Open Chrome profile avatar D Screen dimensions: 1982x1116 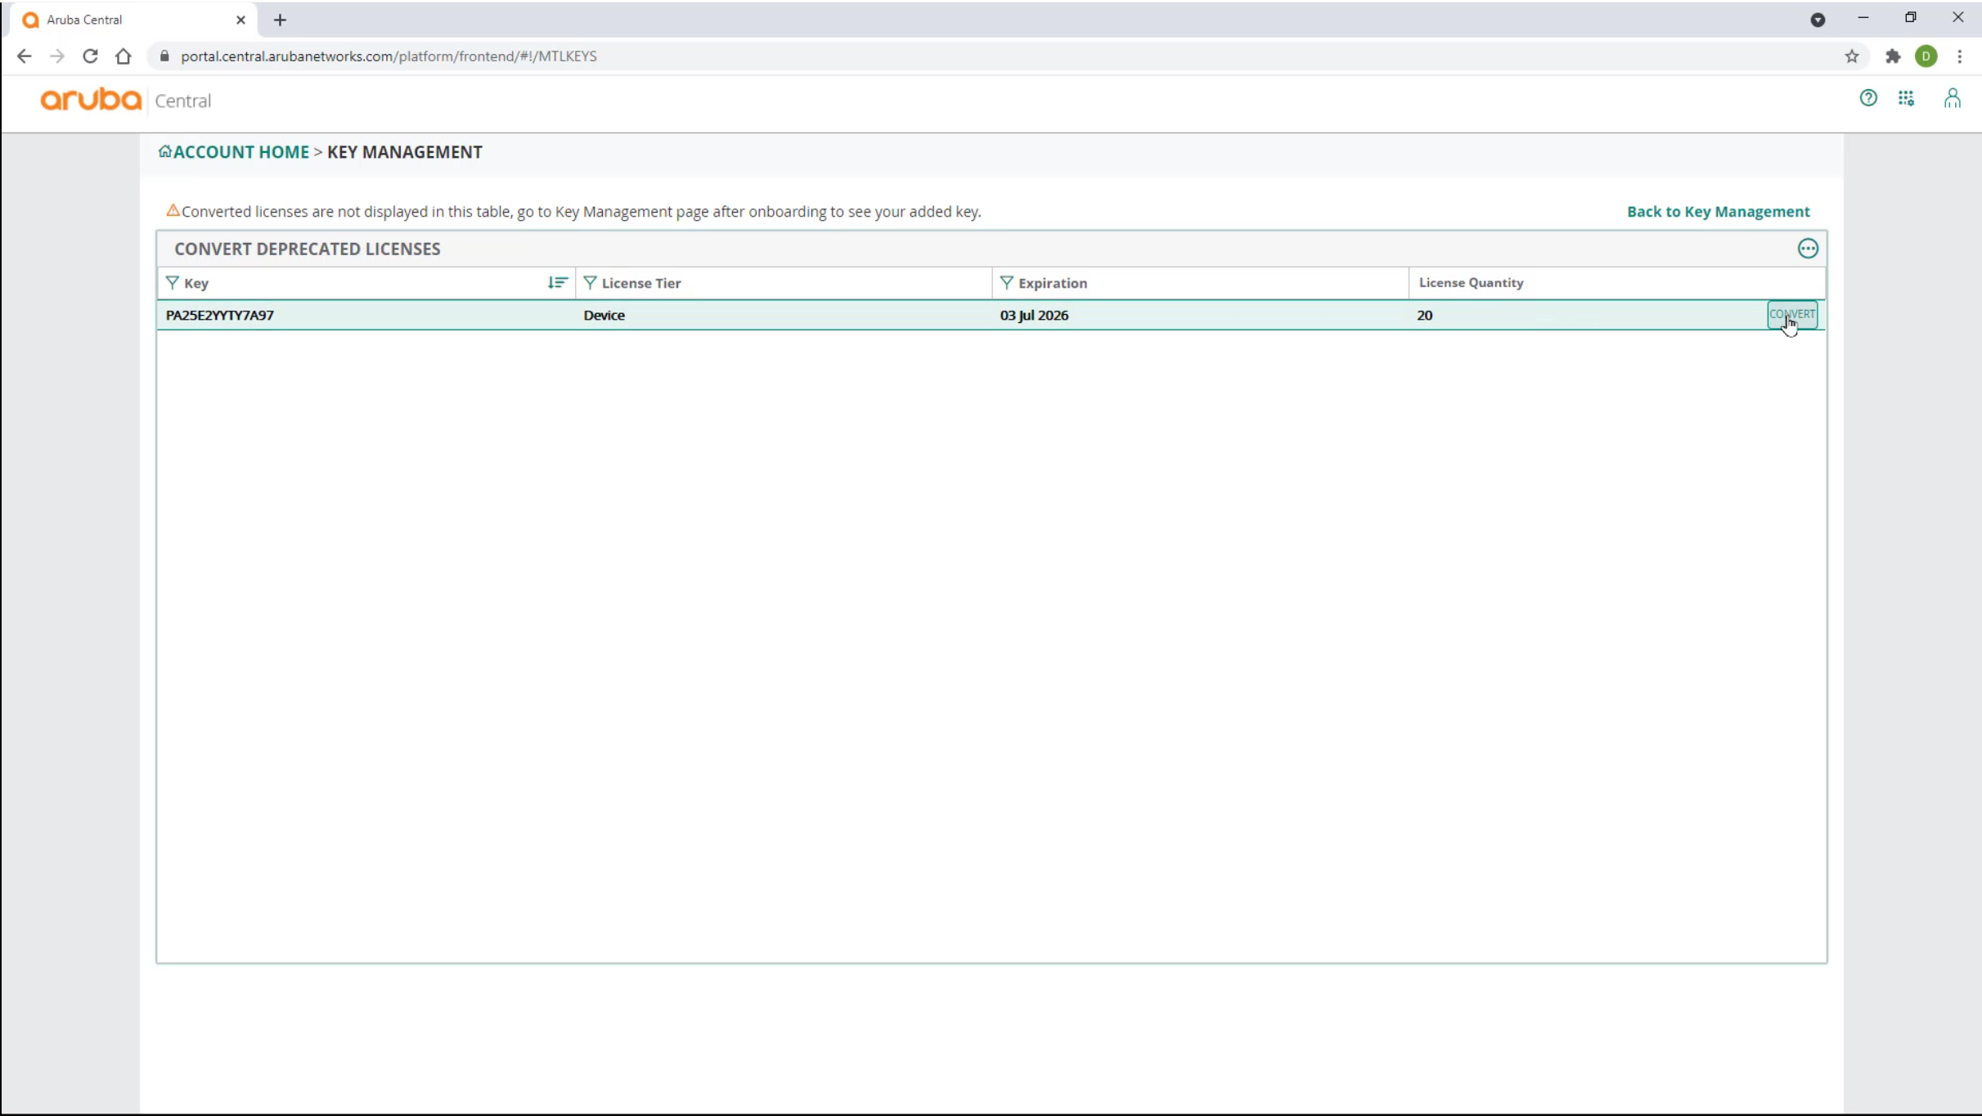point(1926,56)
